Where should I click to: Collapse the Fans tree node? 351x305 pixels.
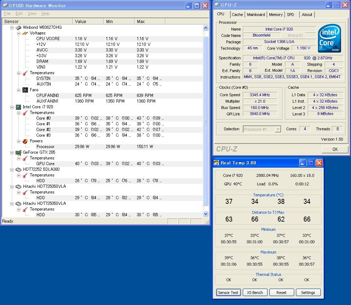tap(19, 90)
